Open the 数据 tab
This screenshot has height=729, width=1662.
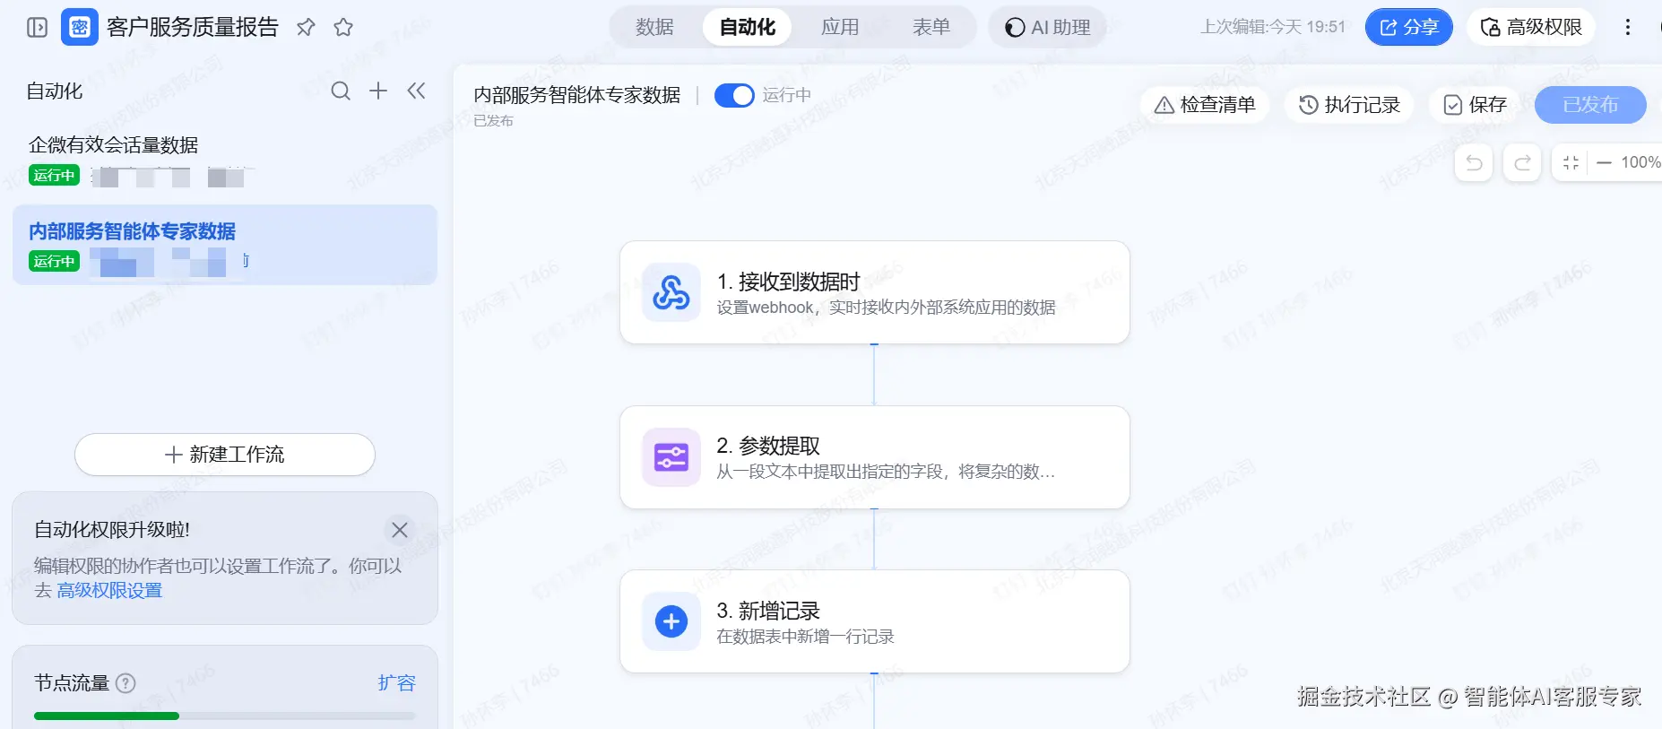click(x=654, y=27)
